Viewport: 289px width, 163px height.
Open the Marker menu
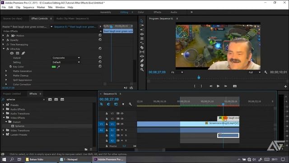pyautogui.click(x=41, y=7)
